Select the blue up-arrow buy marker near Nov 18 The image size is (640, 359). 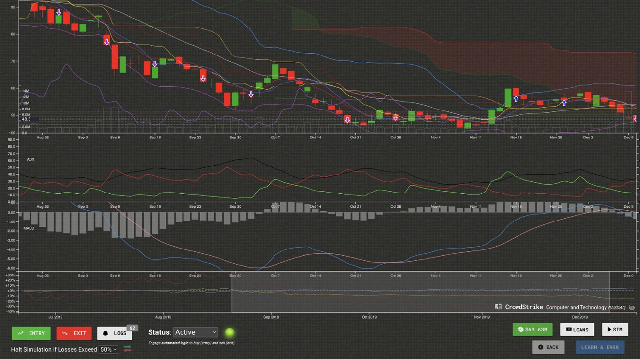pyautogui.click(x=515, y=98)
